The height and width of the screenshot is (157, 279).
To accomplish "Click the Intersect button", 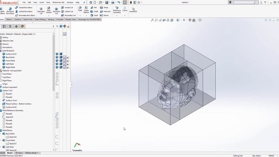I will [105, 11].
